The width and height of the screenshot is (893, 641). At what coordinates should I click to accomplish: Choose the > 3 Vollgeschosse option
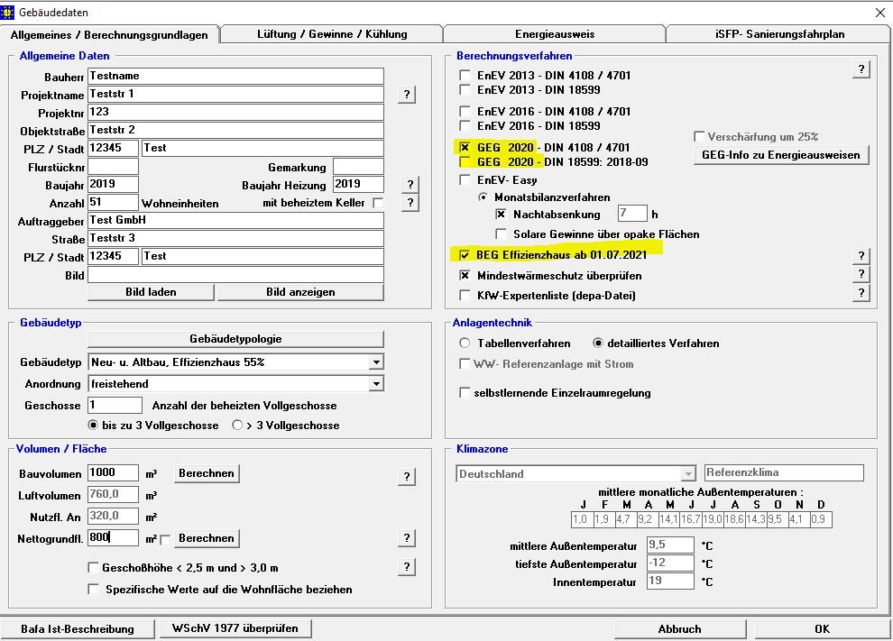click(238, 425)
